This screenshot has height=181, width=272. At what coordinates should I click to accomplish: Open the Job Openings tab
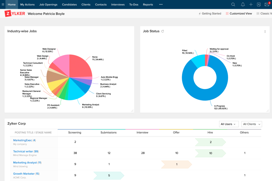(x=48, y=5)
